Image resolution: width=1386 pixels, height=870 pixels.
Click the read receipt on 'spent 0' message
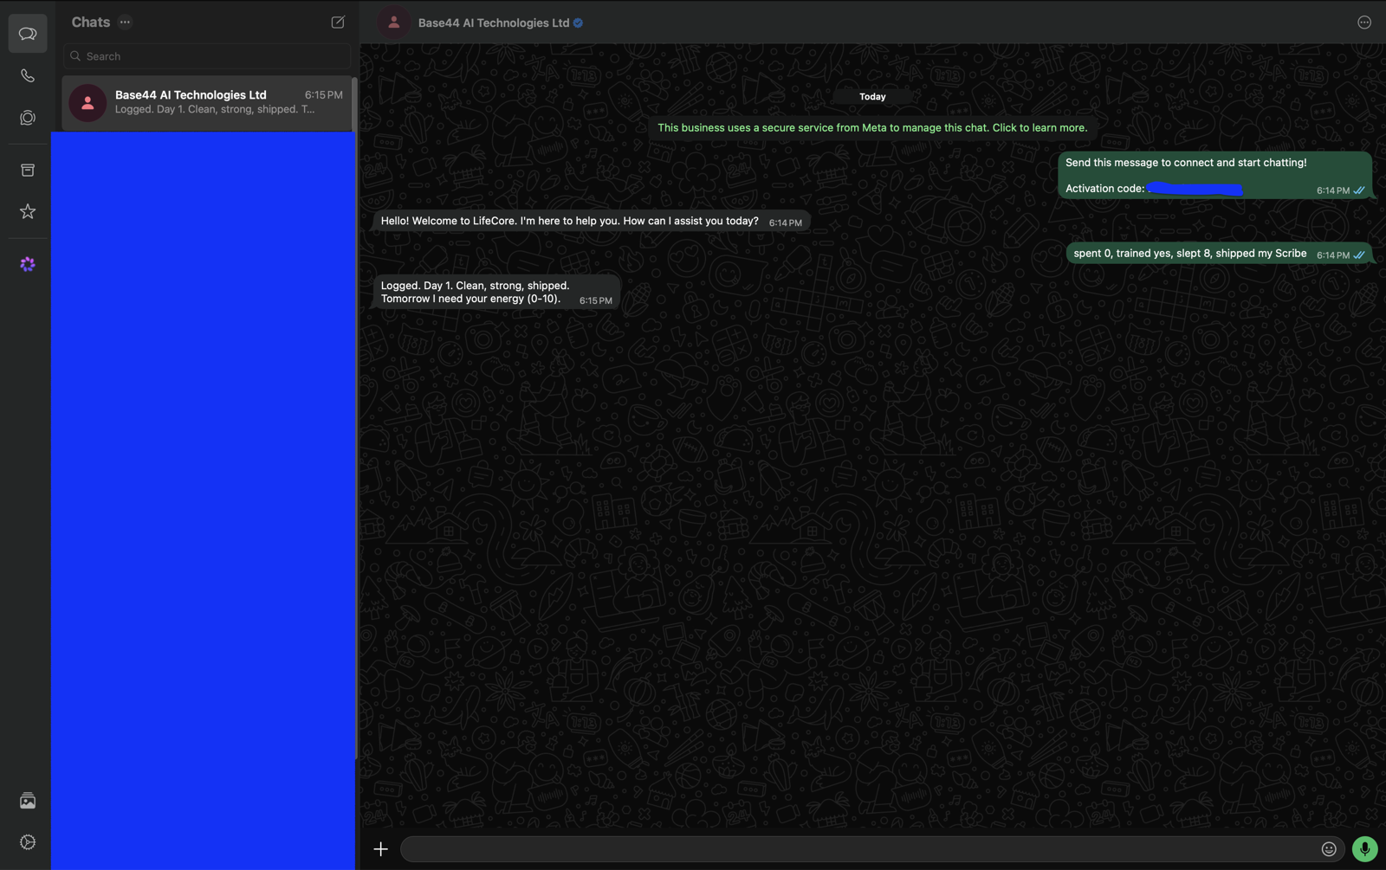(1359, 255)
